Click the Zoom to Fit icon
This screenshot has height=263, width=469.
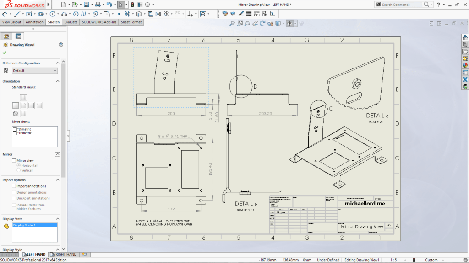coord(240,23)
